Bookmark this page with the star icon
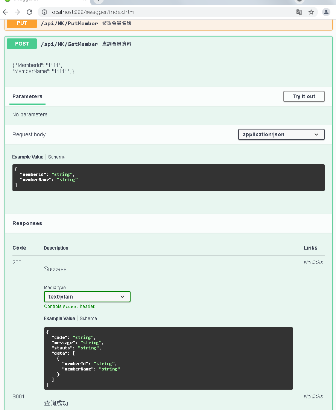Viewport: 336px width, 410px height. point(311,12)
